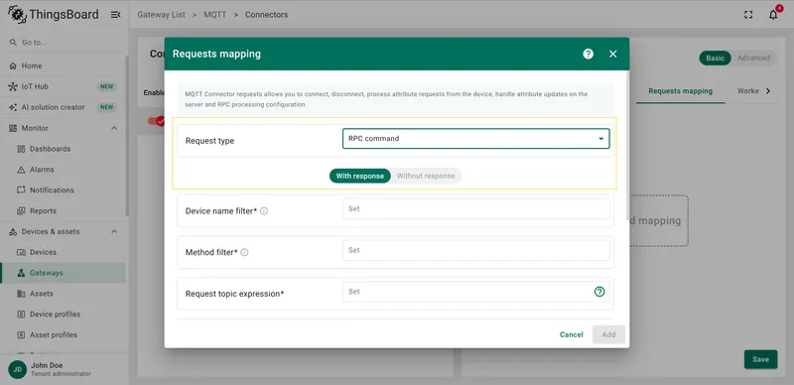
Task: Click the Reports icon
Action: [x=21, y=210]
